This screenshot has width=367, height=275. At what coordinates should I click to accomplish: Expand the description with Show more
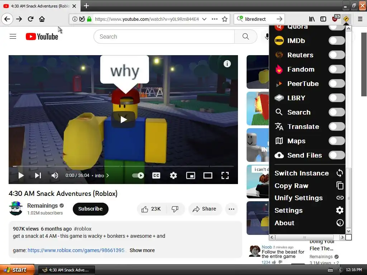pos(142,250)
